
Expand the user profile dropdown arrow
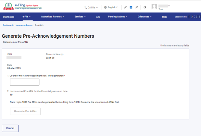coord(169,6)
